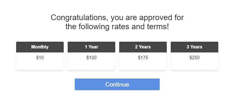Choose the 3 Years term header
The image size is (235, 108).
point(195,47)
